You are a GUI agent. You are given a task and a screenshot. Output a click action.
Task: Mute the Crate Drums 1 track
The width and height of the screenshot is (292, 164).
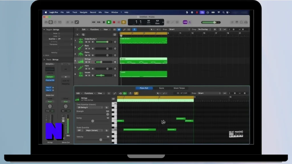86,42
